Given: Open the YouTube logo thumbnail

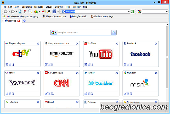Looking at the screenshot, I should click(101, 54).
